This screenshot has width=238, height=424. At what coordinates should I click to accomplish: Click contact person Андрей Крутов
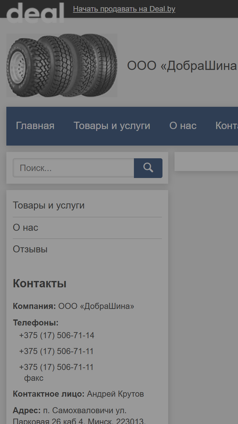pyautogui.click(x=116, y=394)
